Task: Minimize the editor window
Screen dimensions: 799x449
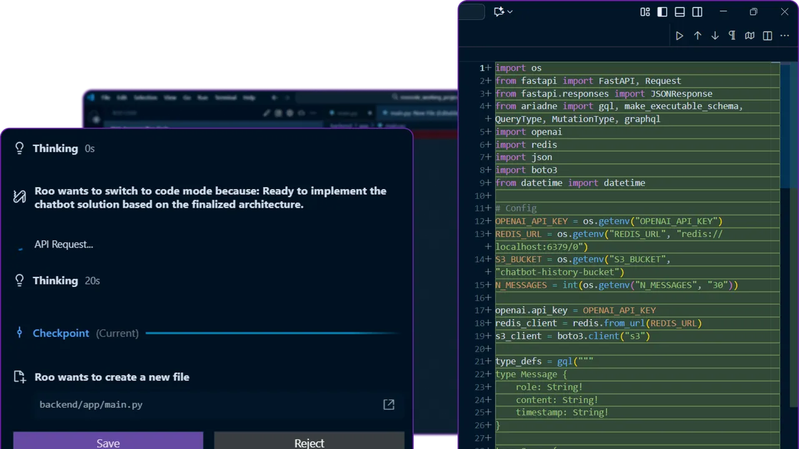Action: pyautogui.click(x=724, y=12)
